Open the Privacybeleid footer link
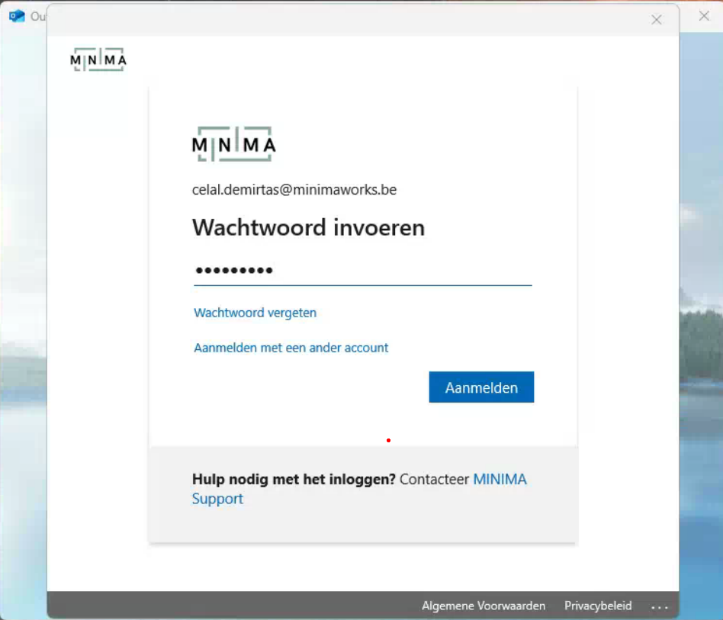The image size is (723, 620). [x=598, y=606]
